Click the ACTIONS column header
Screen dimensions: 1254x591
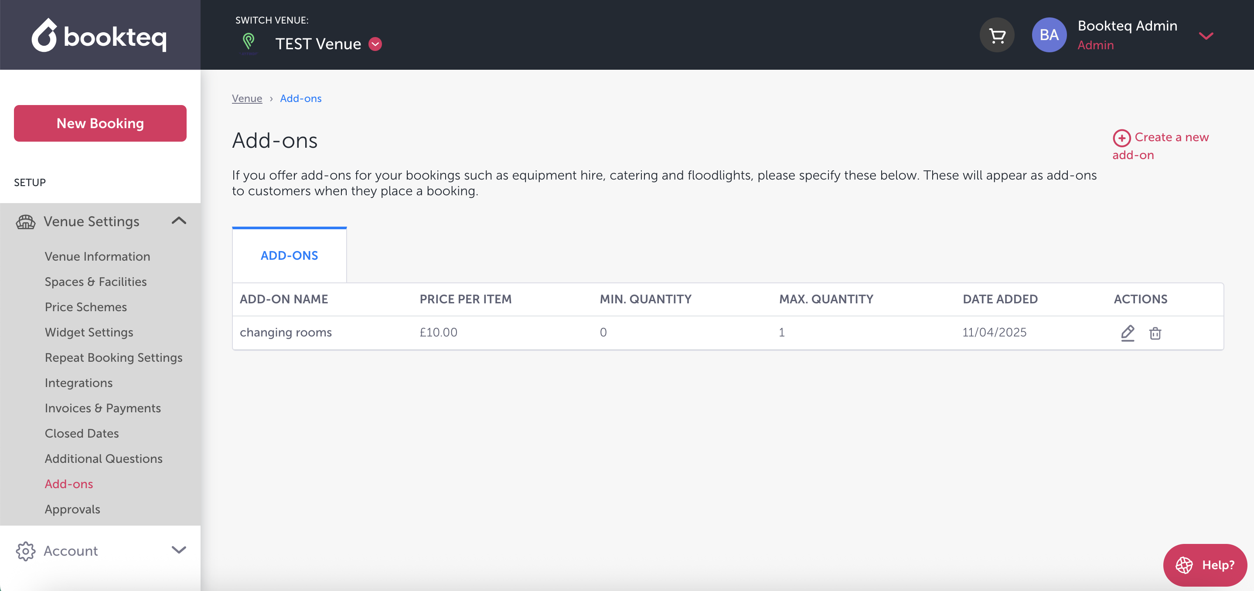(1141, 299)
